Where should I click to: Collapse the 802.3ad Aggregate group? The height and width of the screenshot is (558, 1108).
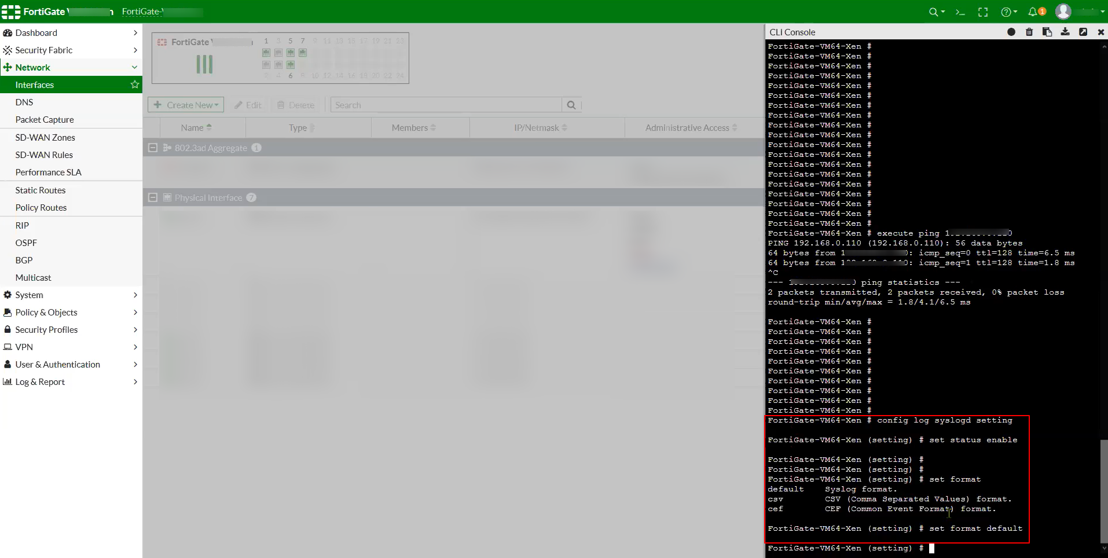(x=153, y=148)
